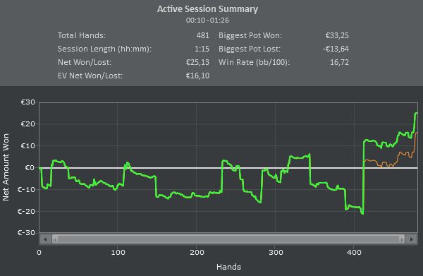The height and width of the screenshot is (276, 423).
Task: Click the Net Amount Won axis label
Action: 6,167
